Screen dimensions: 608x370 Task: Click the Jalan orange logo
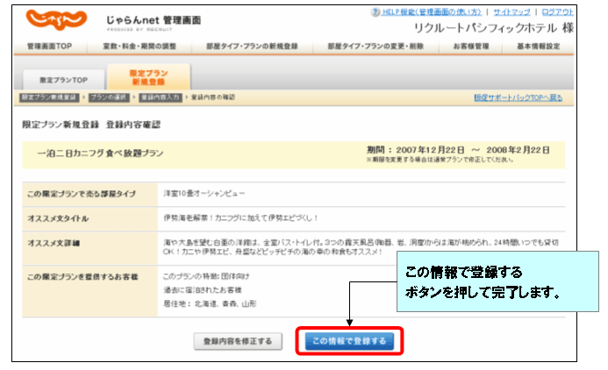point(56,19)
